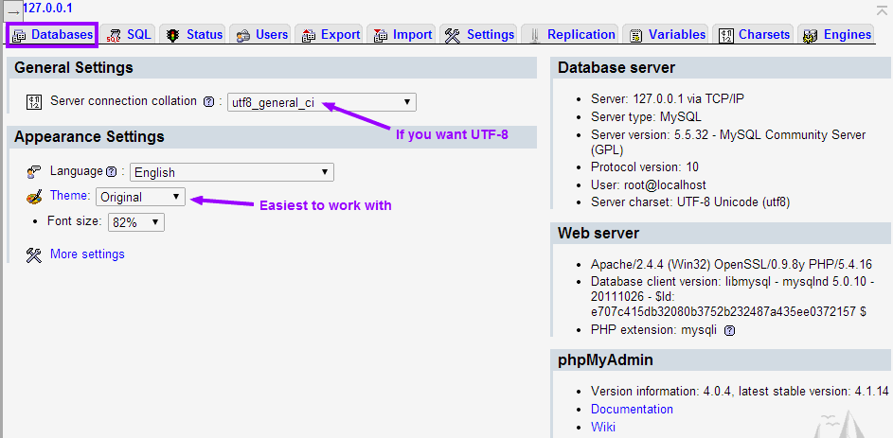Open the Wiki link
The height and width of the screenshot is (438, 893).
tap(603, 427)
